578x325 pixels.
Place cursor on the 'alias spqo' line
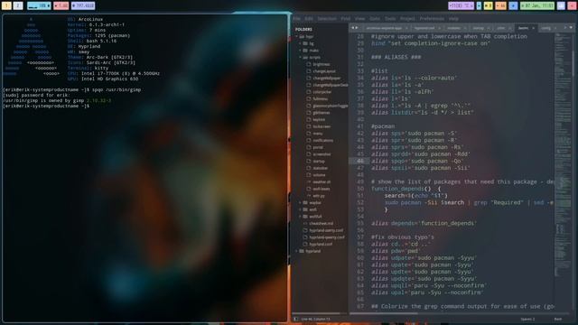[x=416, y=161]
